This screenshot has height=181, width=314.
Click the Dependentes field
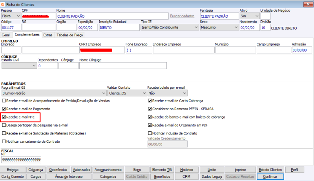(47, 66)
